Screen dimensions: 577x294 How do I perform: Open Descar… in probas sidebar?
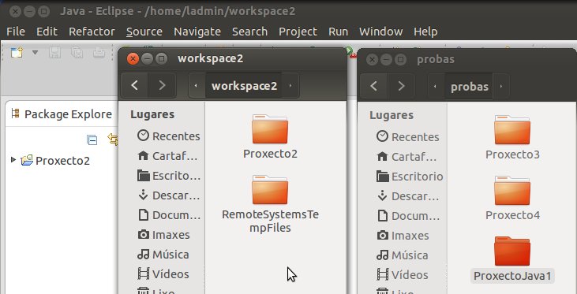coord(408,196)
